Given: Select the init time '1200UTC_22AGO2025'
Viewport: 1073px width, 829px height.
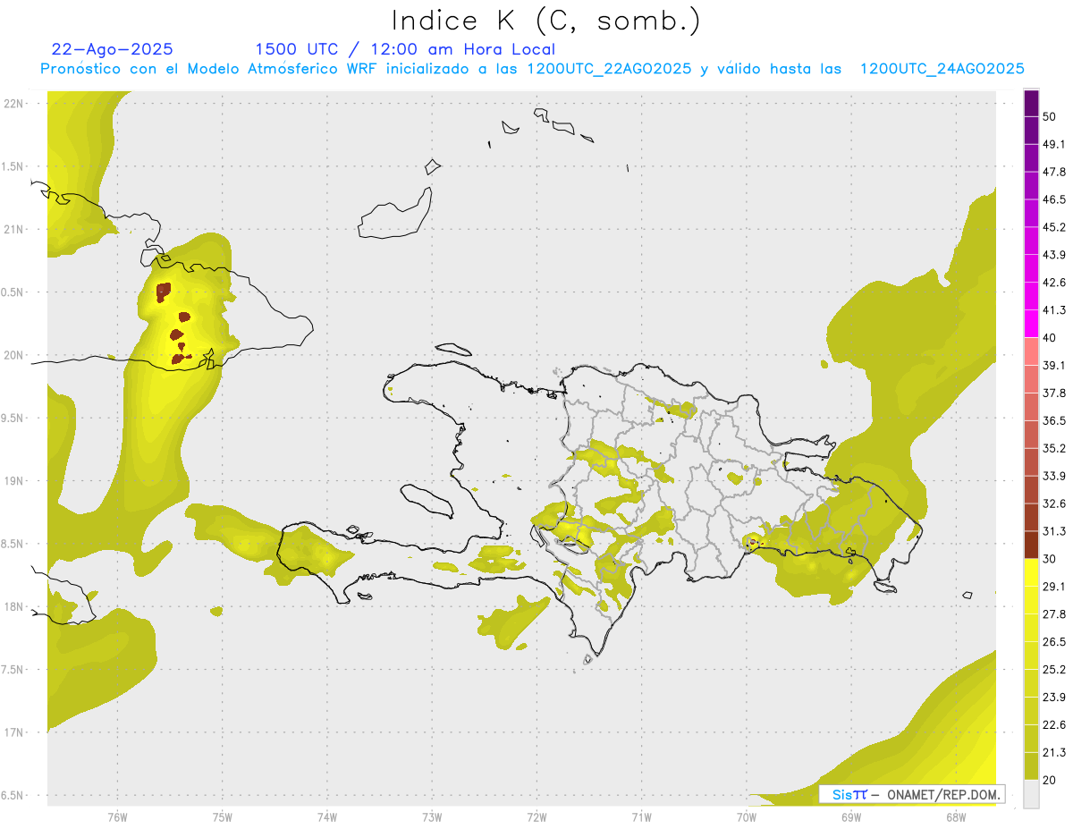Looking at the screenshot, I should 609,69.
